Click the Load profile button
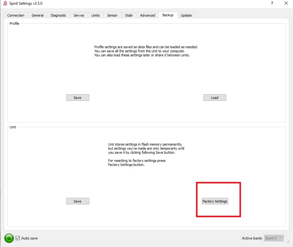Viewport: 293px width, 247px height. pos(214,98)
